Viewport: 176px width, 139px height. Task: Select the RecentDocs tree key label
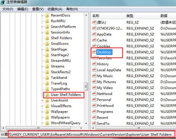(61, 15)
